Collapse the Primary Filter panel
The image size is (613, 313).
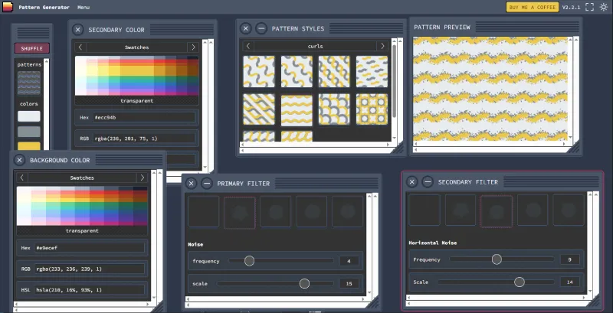(207, 183)
